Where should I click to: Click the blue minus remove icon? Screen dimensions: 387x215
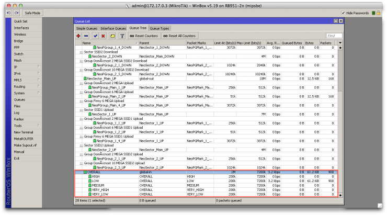point(86,36)
